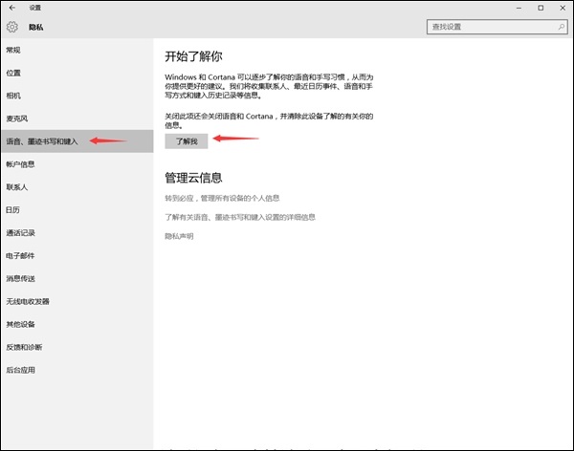Open 帐户信息 privacy settings
Screen dimensions: 574x451
click(x=20, y=164)
